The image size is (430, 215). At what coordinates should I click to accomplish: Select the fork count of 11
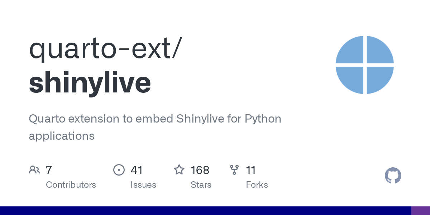(251, 170)
